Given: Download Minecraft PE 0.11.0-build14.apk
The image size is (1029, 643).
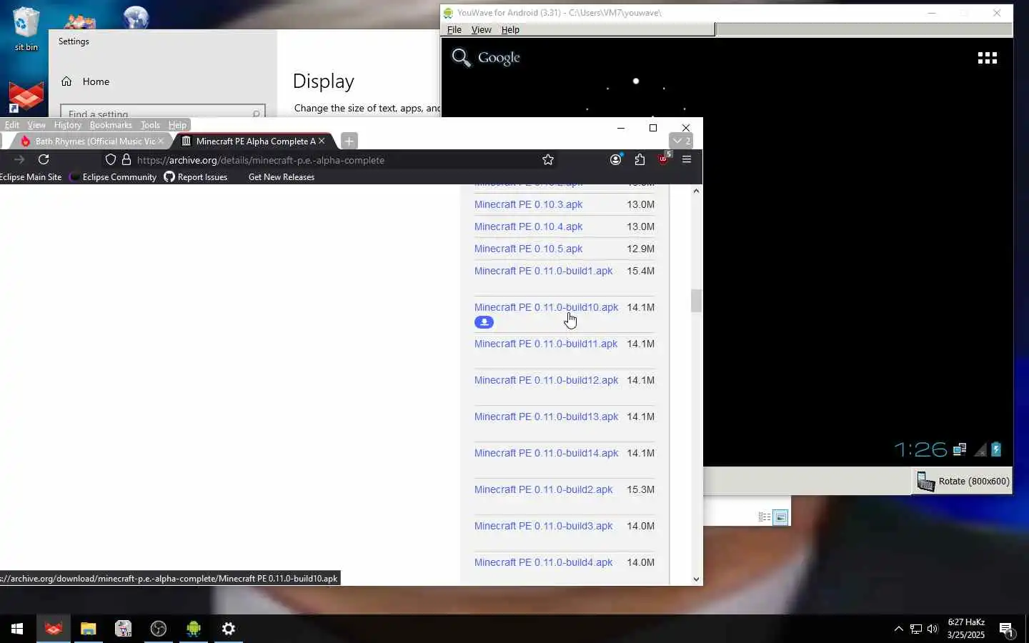Looking at the screenshot, I should point(546,453).
